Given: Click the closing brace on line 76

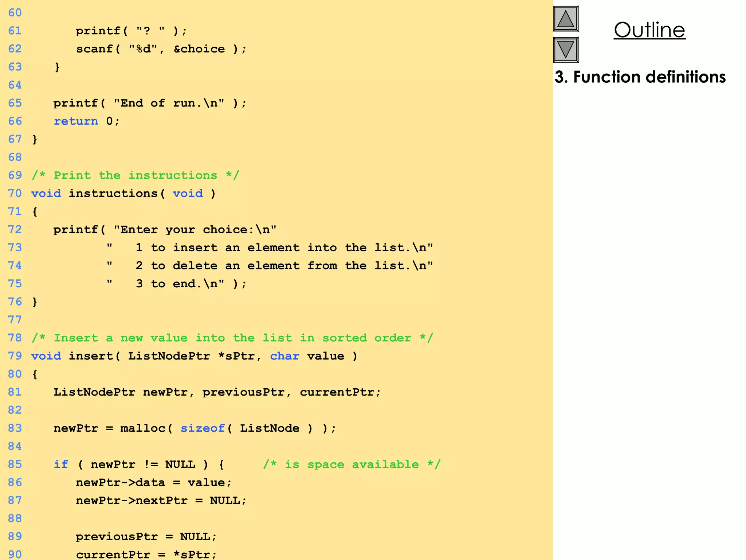Looking at the screenshot, I should 35,302.
